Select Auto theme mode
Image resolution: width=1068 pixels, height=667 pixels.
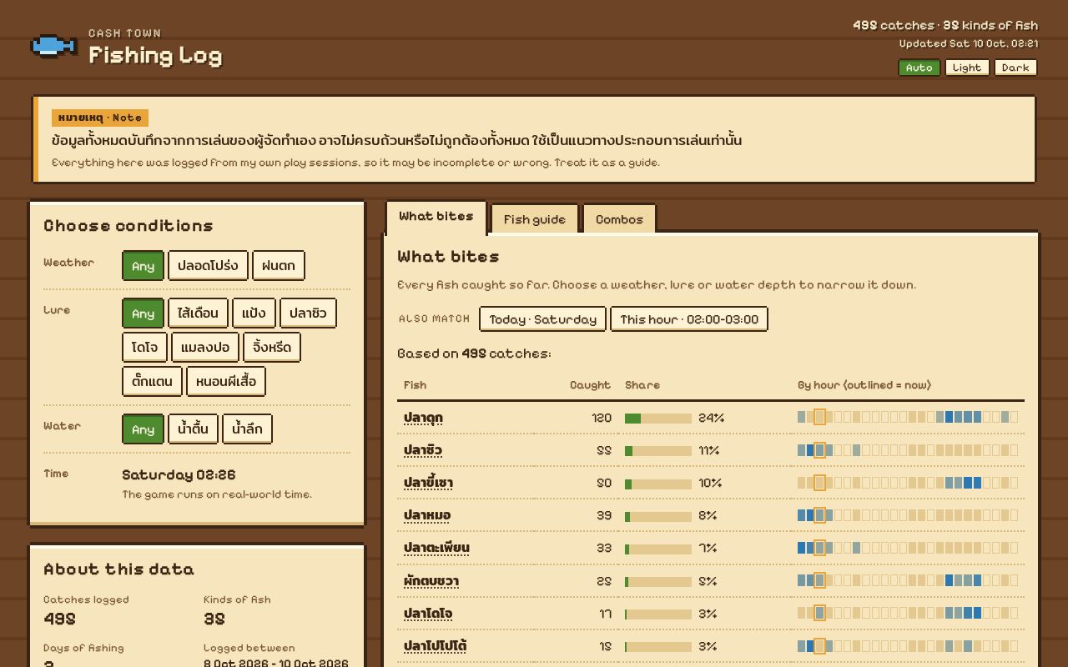click(x=919, y=68)
